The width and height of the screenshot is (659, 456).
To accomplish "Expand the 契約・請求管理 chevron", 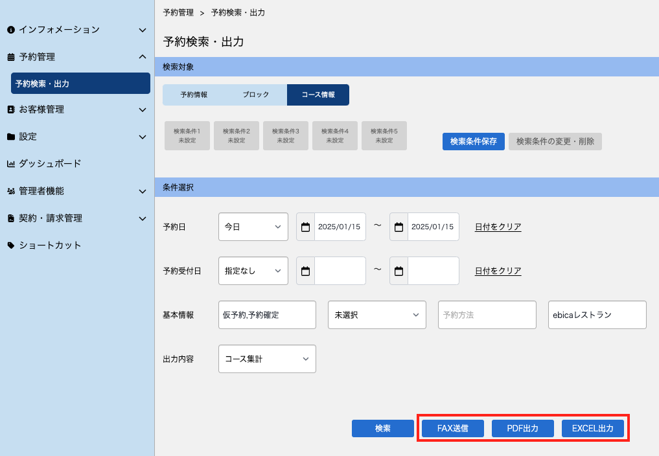I will [143, 218].
